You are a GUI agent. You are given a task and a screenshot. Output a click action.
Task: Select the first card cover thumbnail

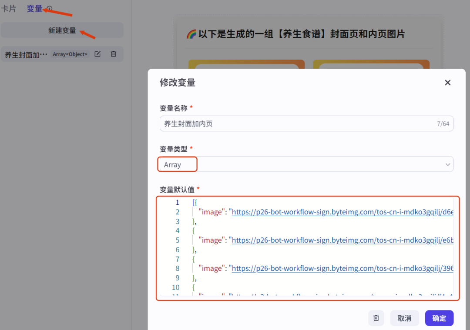(246, 64)
